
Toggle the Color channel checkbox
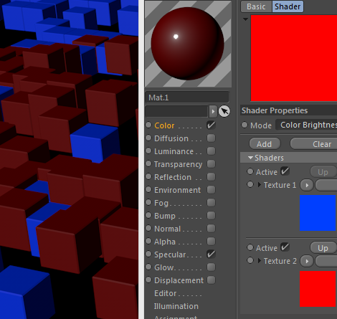211,125
